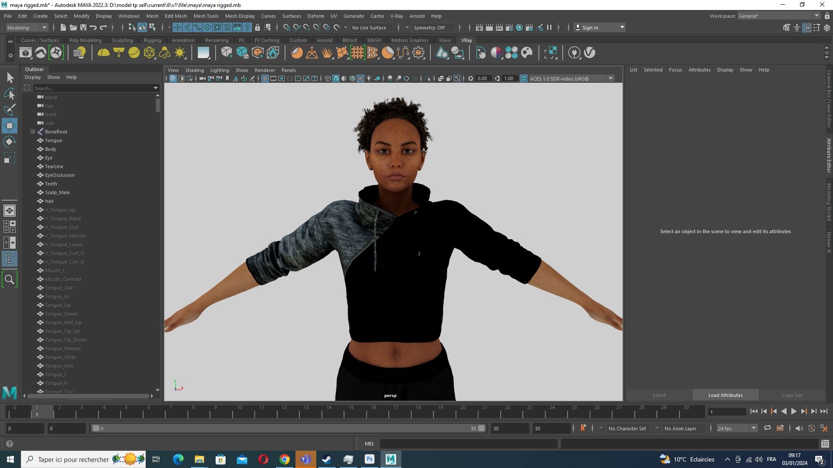Select the Rotate tool in toolbox
Image resolution: width=833 pixels, height=468 pixels.
[x=10, y=142]
